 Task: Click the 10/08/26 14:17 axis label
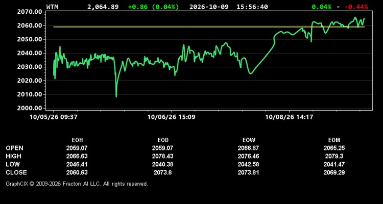click(x=289, y=117)
